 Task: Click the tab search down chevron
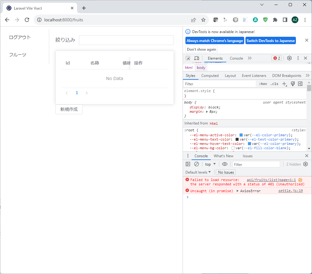click(262, 5)
